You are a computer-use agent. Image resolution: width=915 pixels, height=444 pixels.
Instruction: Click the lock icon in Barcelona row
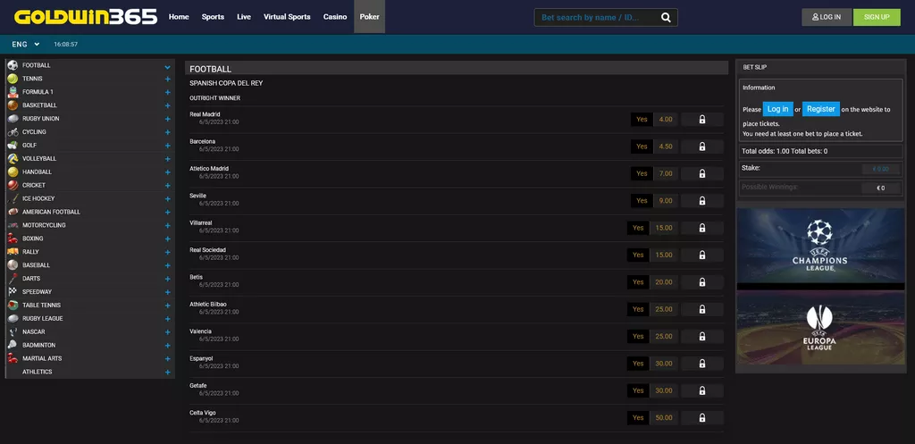tap(702, 147)
